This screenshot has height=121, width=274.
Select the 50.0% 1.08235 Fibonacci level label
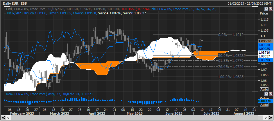point(232,56)
